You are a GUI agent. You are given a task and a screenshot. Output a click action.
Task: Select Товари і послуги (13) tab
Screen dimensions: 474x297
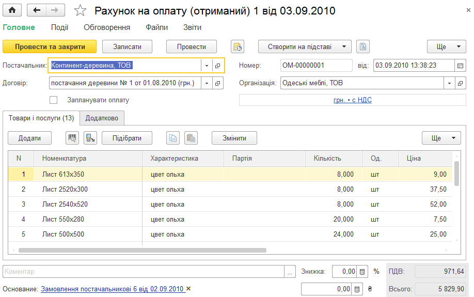point(41,118)
